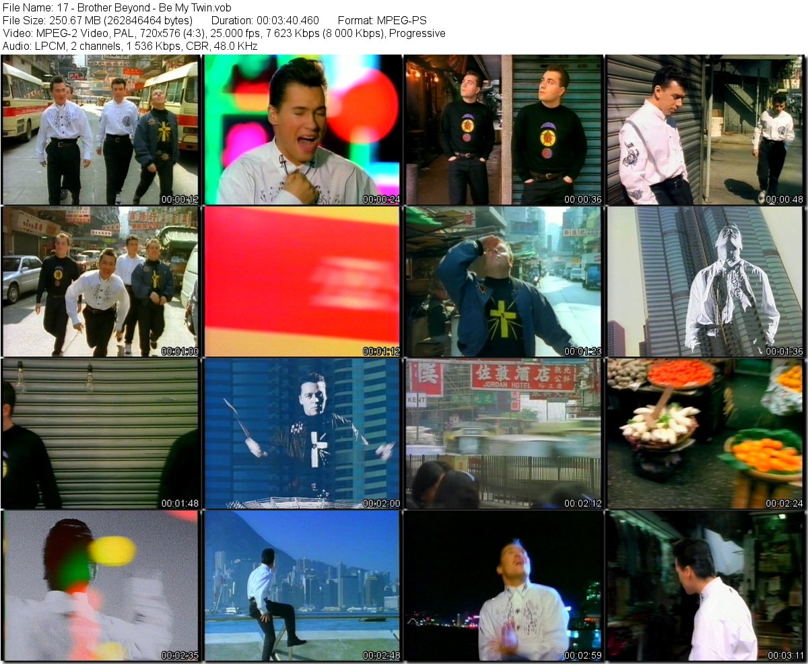This screenshot has width=808, height=664.
Task: Click the Video: MPEG-2 Video info line
Action: point(224,33)
